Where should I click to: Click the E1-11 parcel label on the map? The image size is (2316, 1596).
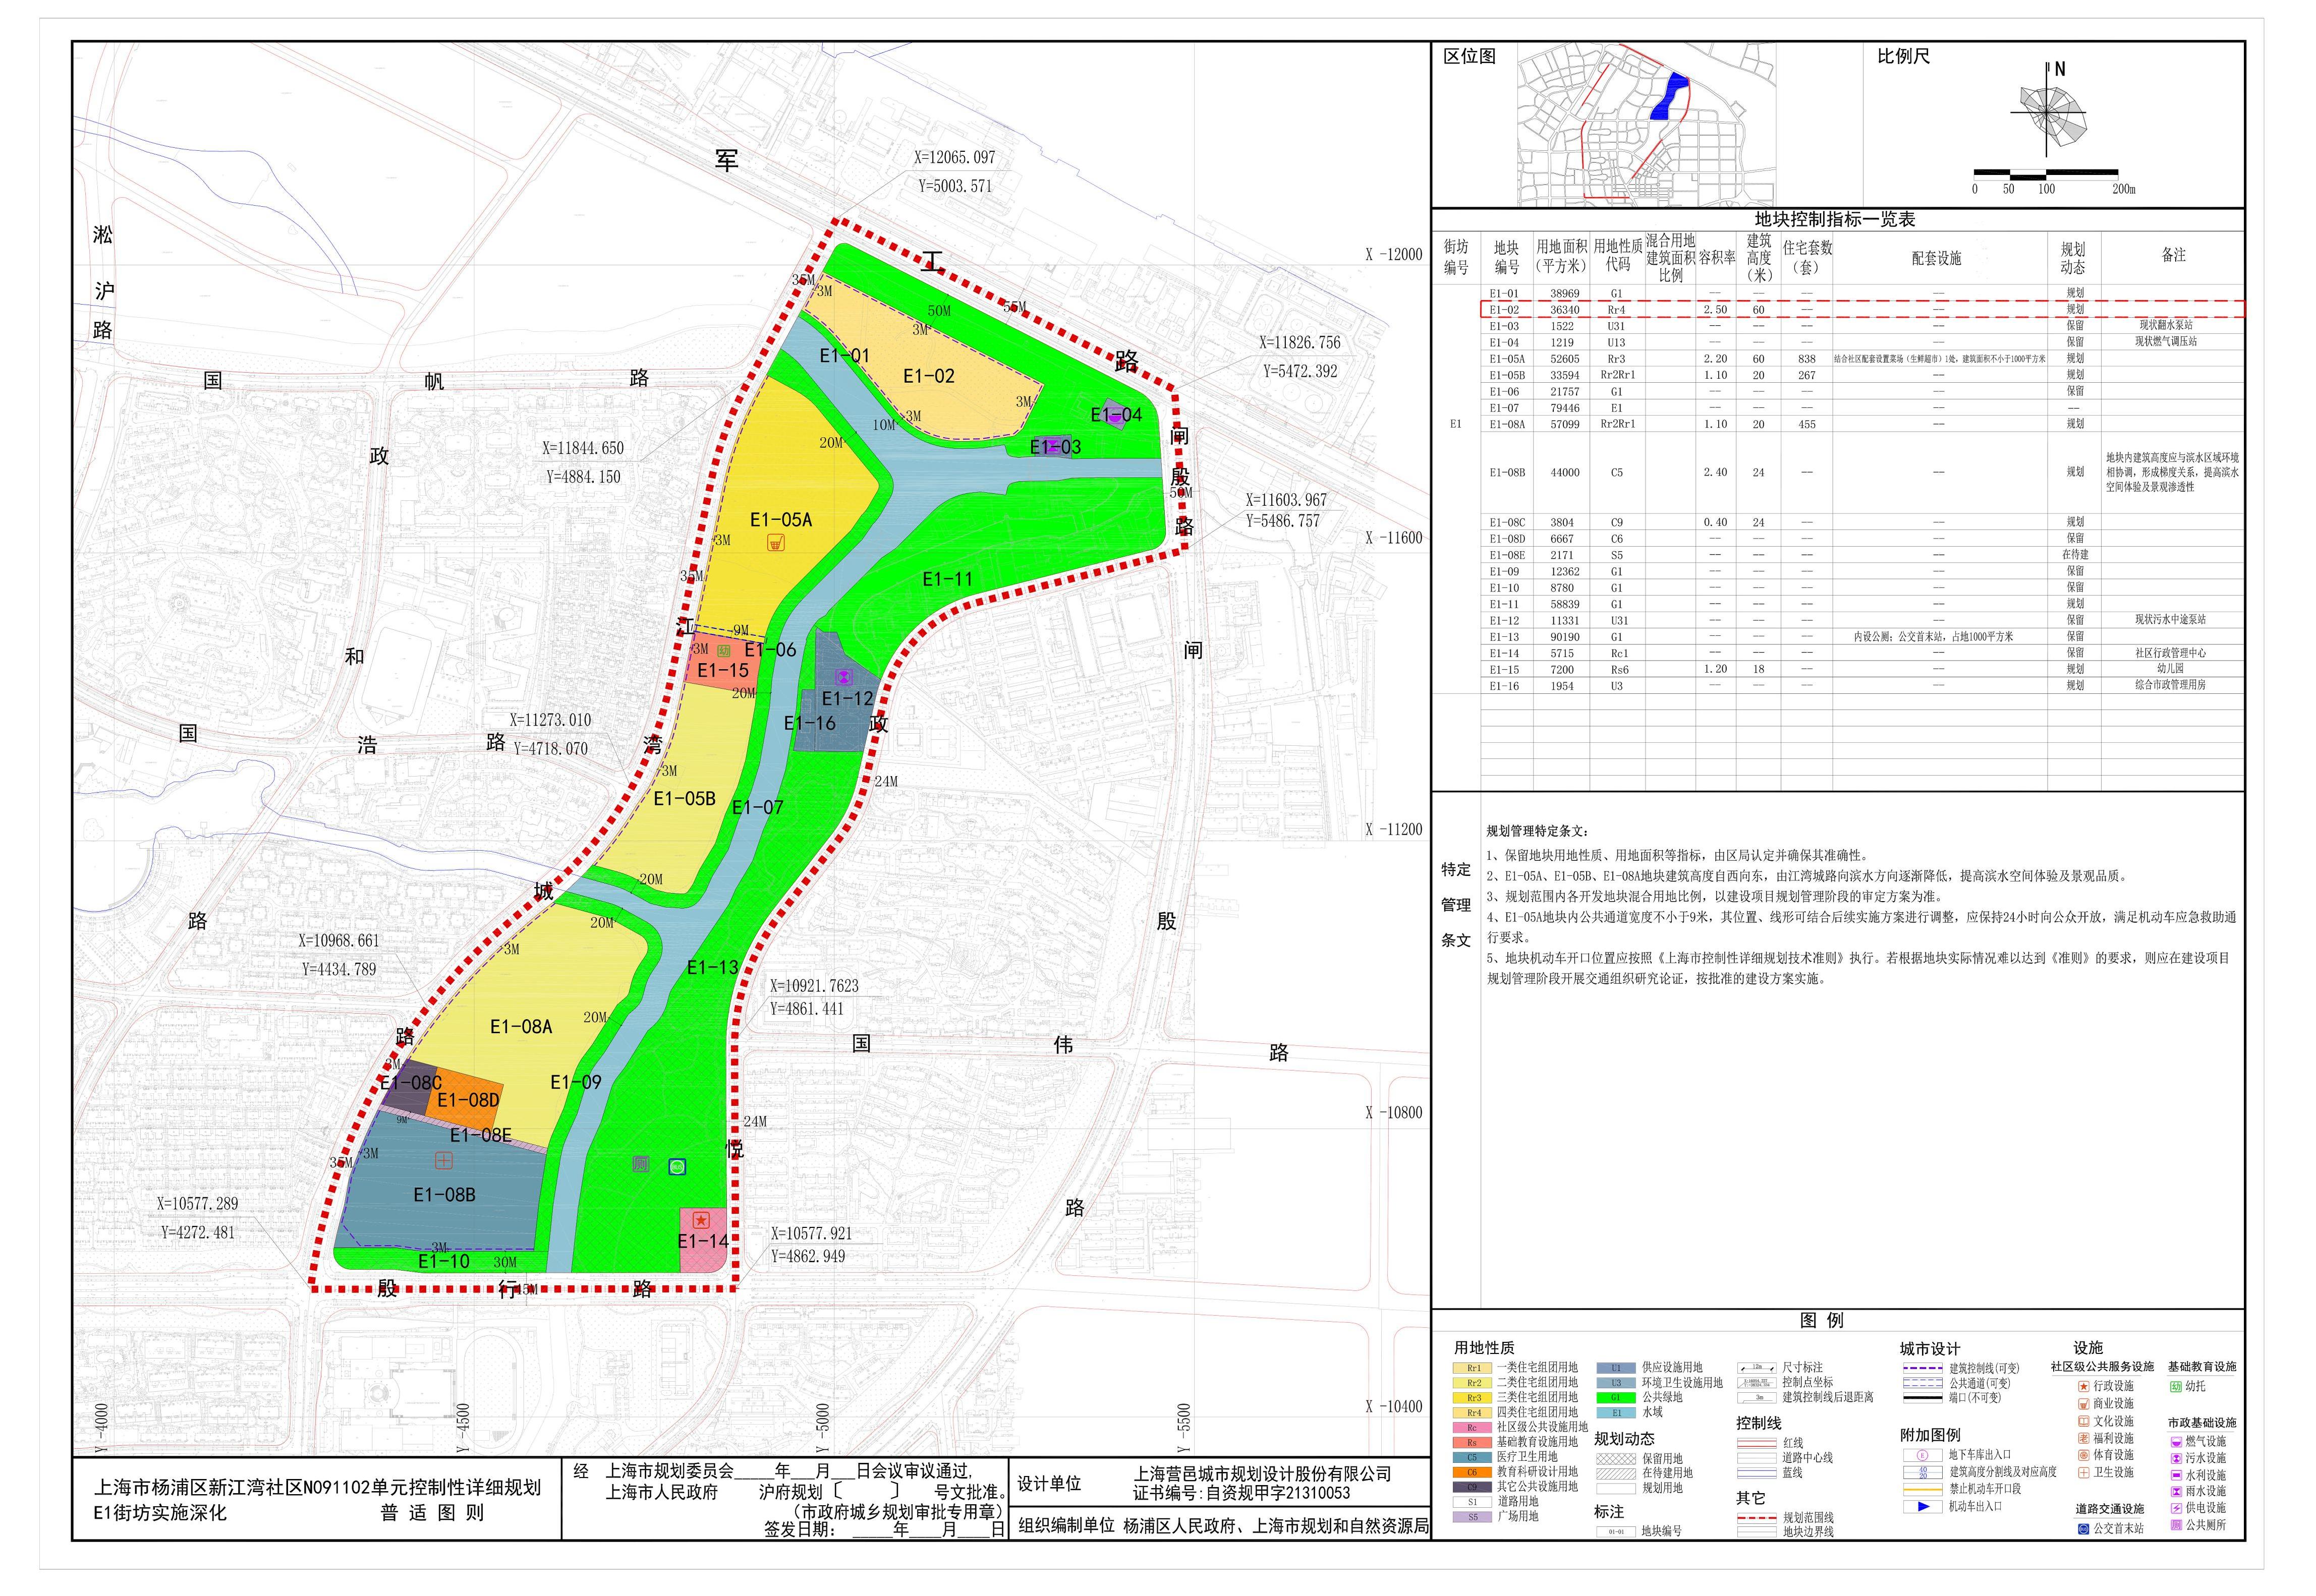pyautogui.click(x=946, y=579)
